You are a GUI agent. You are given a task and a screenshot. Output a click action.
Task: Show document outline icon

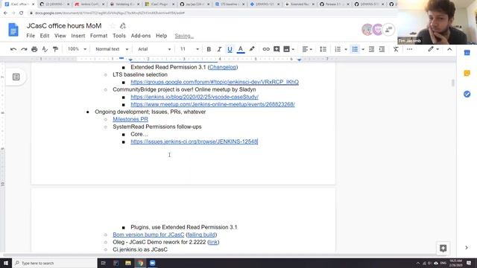(16, 77)
